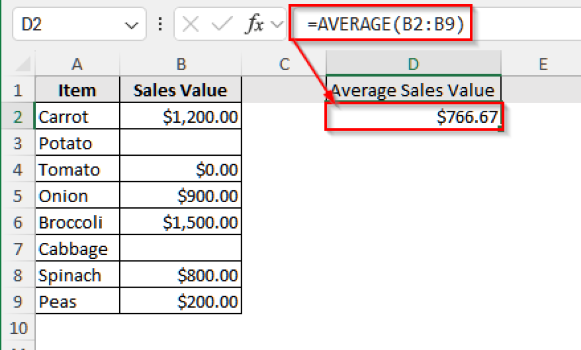
Task: Open the Name Box dropdown arrow
Action: [132, 23]
